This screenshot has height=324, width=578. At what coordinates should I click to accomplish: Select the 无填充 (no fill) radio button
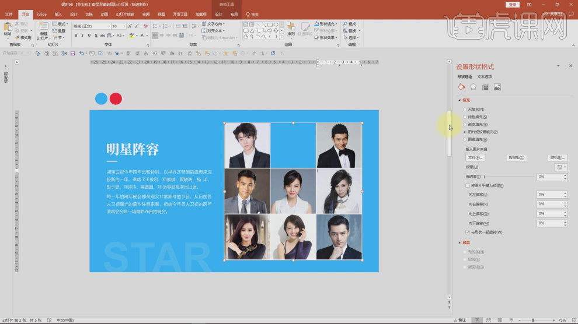pyautogui.click(x=465, y=110)
